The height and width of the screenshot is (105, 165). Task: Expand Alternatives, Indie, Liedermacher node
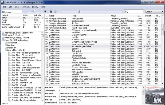coord(3,33)
